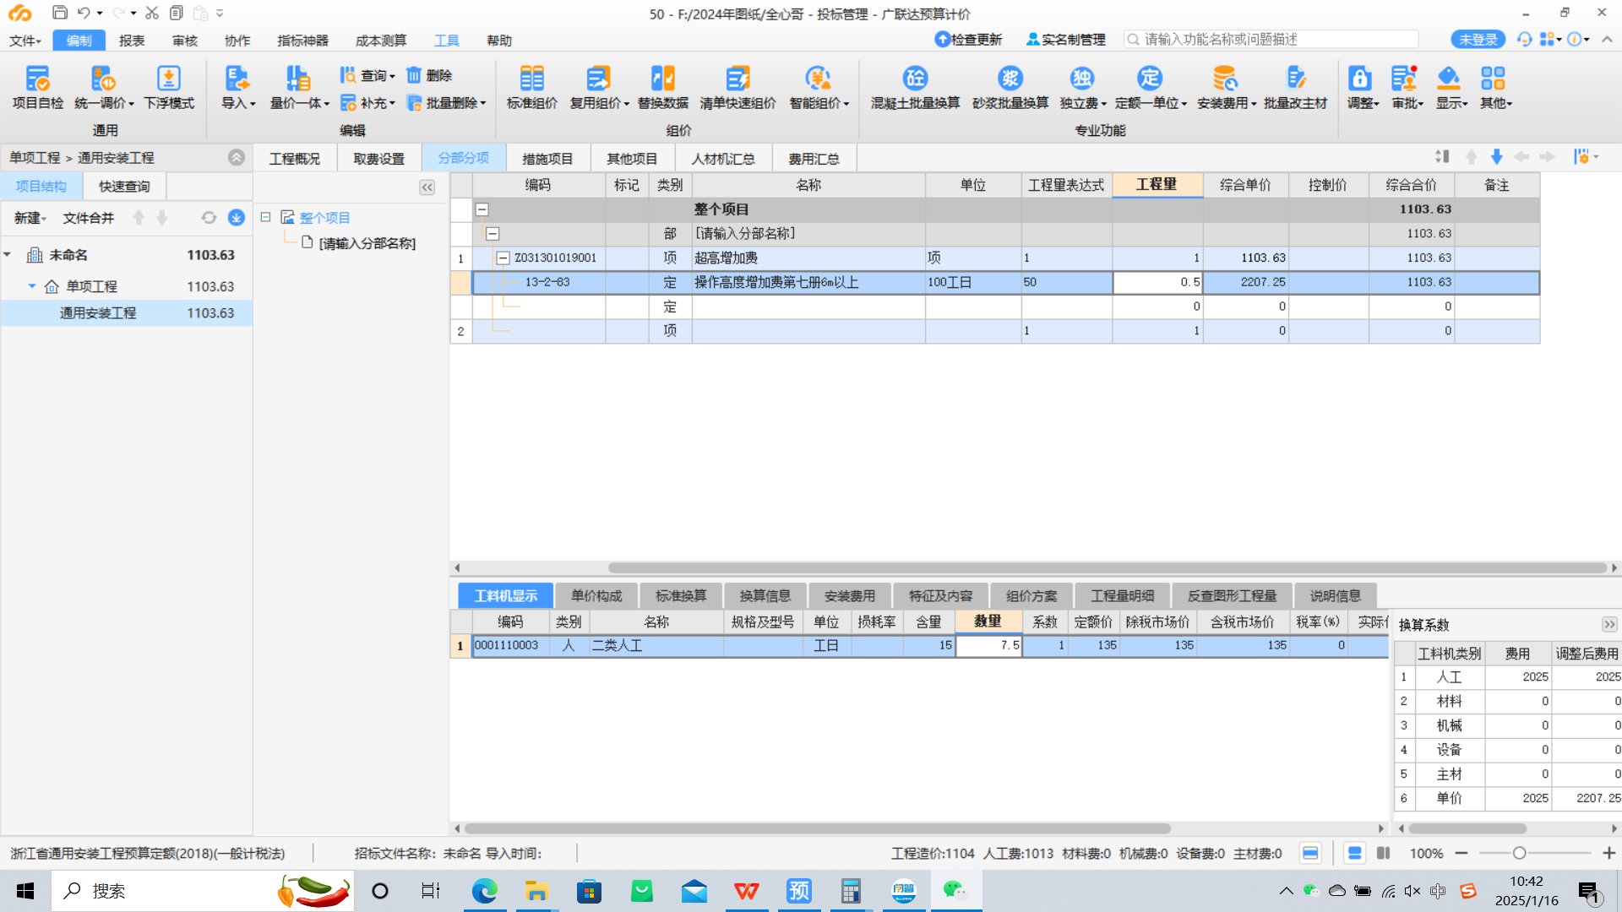Viewport: 1622px width, 912px height.
Task: Collapse the Z031301019001 item row
Action: (x=503, y=258)
